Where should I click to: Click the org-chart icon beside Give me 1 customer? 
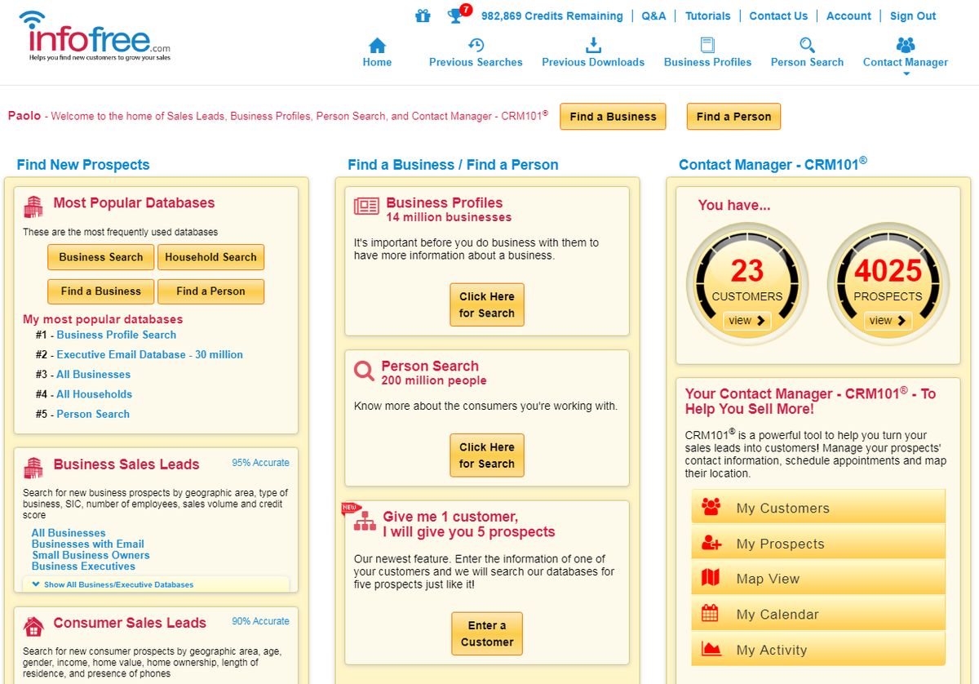click(365, 522)
